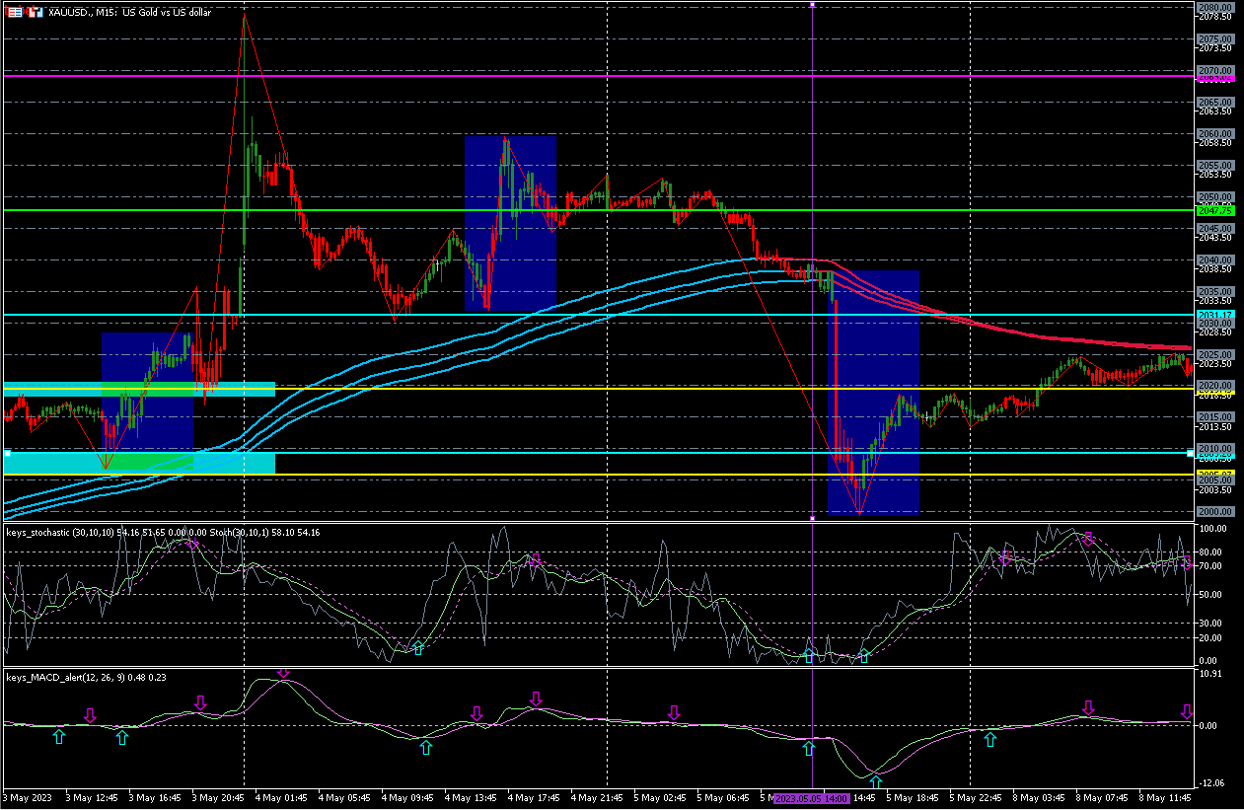Click the 2080.00 label on price scale

point(1214,7)
